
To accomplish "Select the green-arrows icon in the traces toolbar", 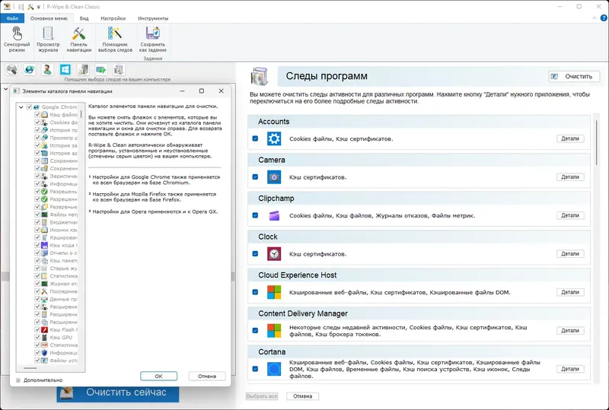I will coord(101,70).
